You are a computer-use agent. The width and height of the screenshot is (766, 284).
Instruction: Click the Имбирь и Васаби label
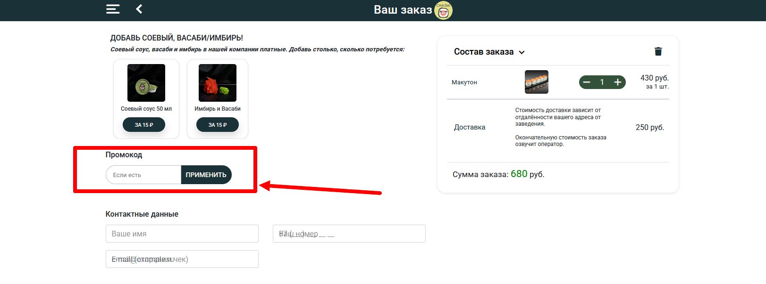tap(218, 109)
